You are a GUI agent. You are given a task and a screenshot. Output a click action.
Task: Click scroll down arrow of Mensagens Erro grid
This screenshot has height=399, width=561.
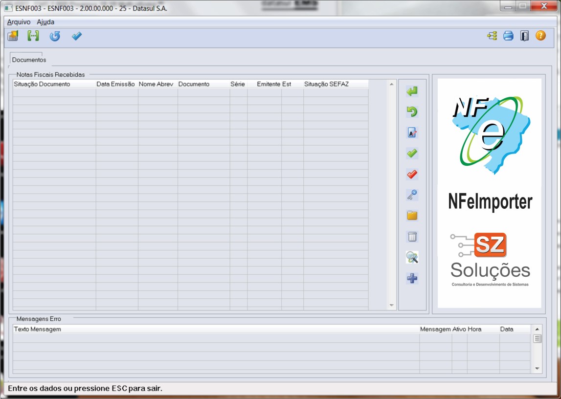click(x=537, y=368)
